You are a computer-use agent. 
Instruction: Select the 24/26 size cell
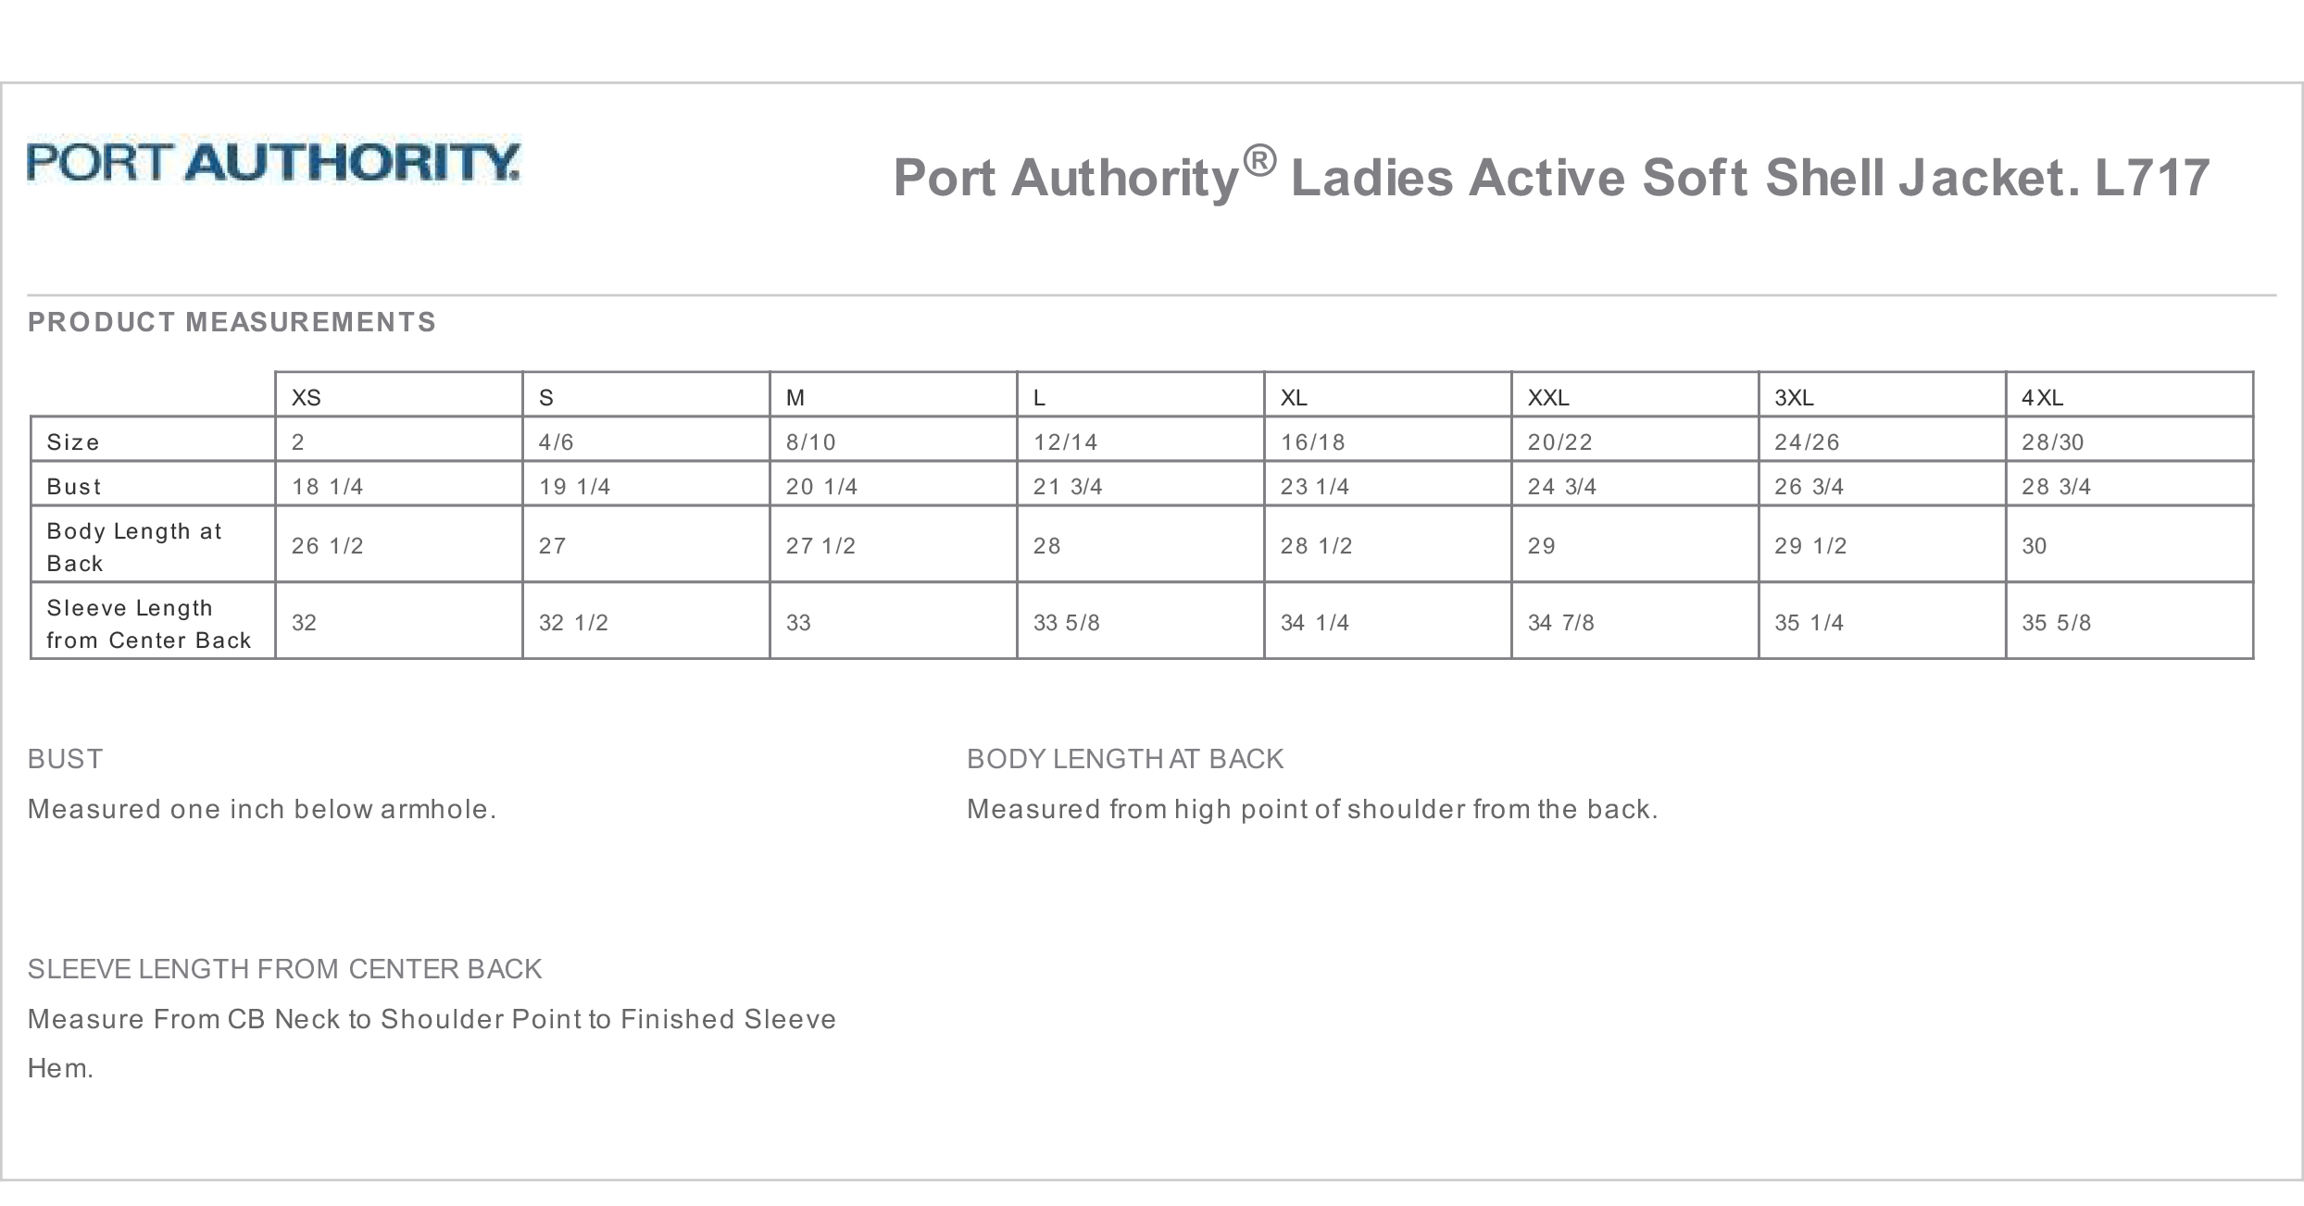(x=1807, y=442)
